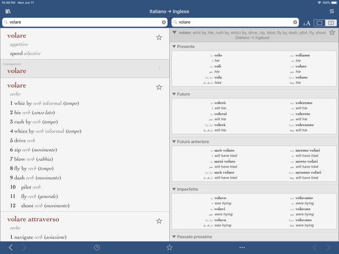
Task: Collapse the volare conjugation header triangle
Action: [x=175, y=33]
